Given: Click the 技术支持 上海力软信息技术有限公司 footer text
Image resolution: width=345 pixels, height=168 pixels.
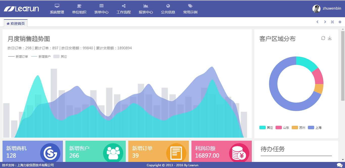Looking at the screenshot, I should (x=28, y=165).
